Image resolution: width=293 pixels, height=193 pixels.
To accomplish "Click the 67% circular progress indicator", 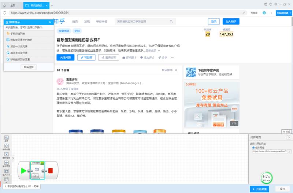I will click(267, 178).
